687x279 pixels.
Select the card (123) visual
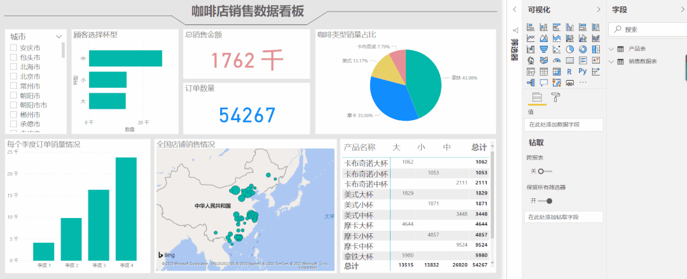pos(569,60)
